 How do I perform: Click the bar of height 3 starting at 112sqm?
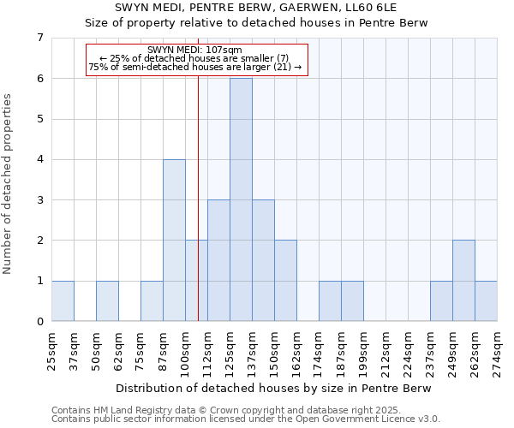pyautogui.click(x=219, y=260)
